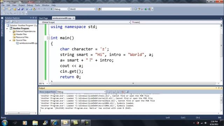This screenshot has width=224, height=126.
Task: Open Internet Explorer from the taskbar
Action: tap(55, 123)
